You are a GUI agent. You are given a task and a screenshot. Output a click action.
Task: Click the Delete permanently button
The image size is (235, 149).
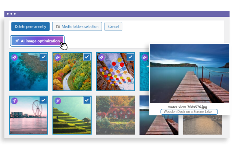point(30,26)
